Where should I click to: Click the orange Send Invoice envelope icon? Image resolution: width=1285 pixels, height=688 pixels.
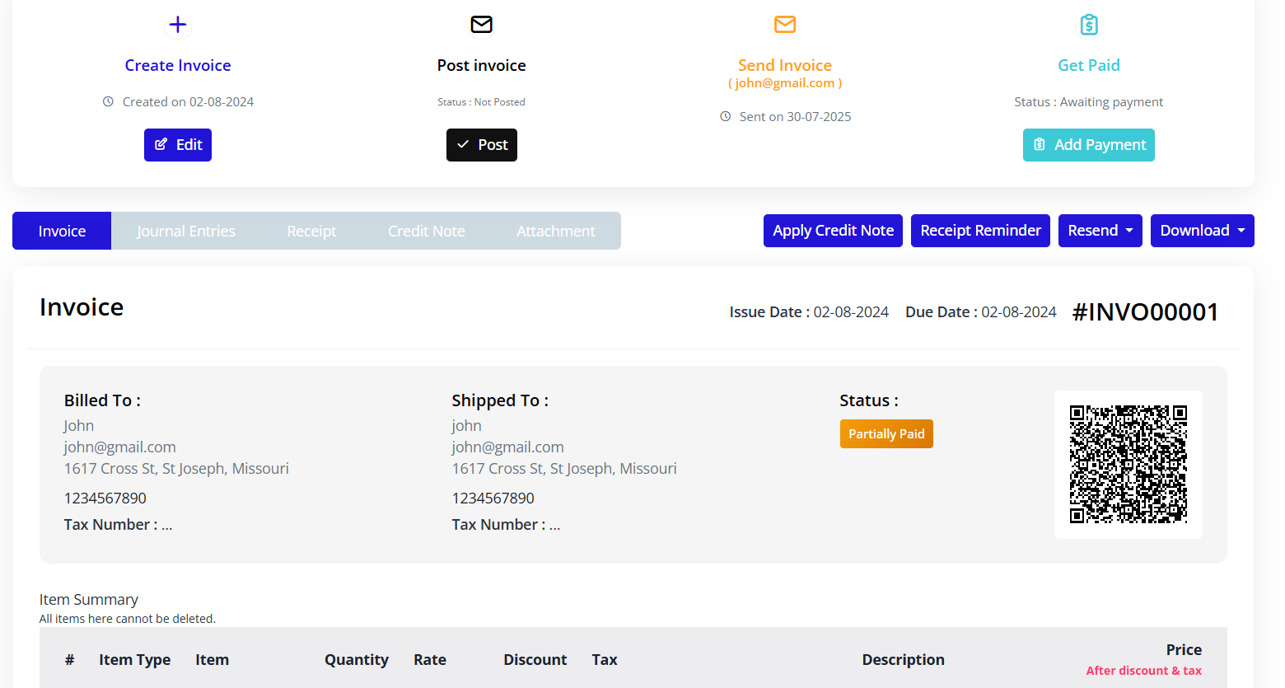tap(785, 24)
